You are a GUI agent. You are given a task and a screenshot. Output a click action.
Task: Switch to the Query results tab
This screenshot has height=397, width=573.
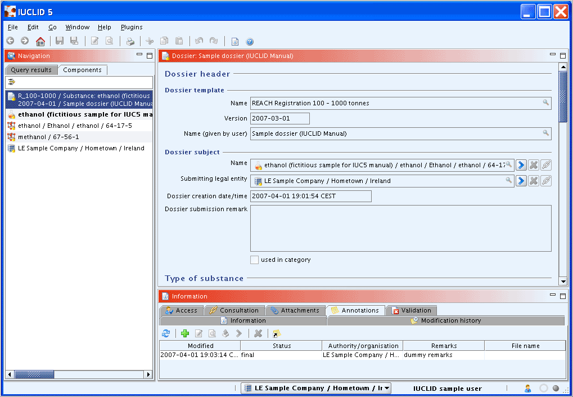click(31, 70)
